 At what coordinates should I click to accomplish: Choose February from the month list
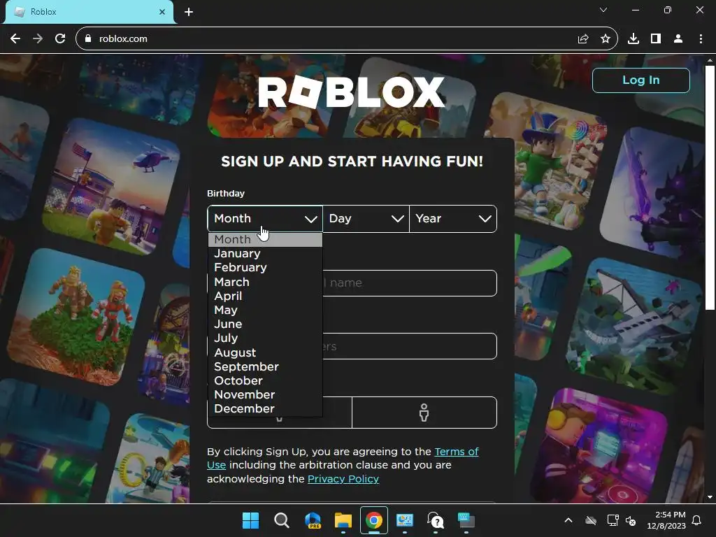265,268
